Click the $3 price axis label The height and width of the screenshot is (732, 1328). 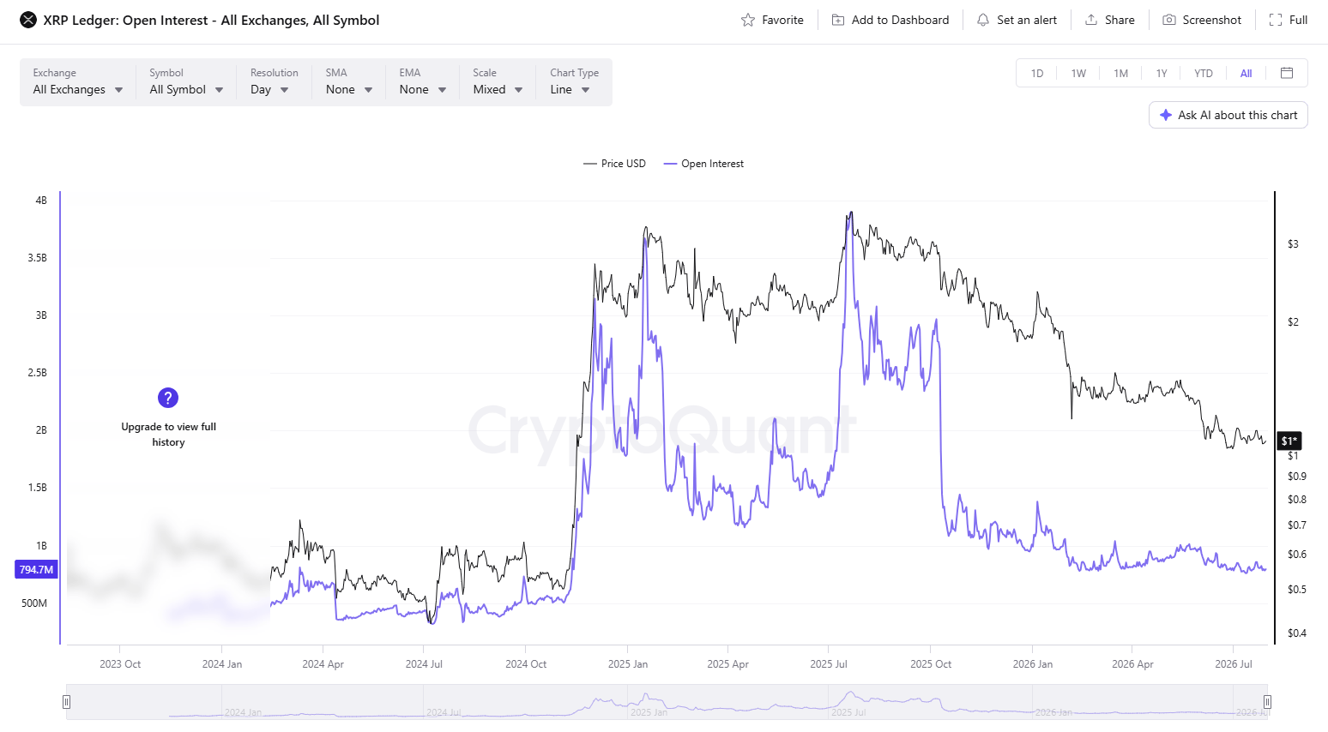pyautogui.click(x=1293, y=244)
